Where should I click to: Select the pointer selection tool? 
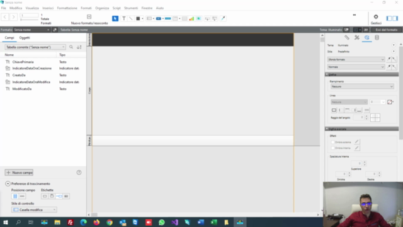pos(115,18)
